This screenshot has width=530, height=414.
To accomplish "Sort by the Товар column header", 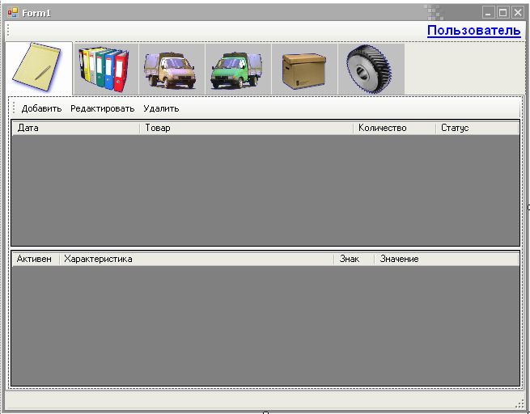I will tap(247, 128).
